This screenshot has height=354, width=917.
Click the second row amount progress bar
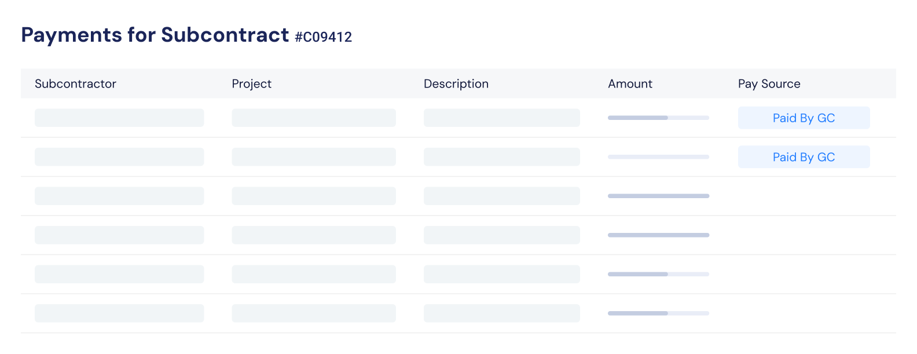(x=658, y=157)
